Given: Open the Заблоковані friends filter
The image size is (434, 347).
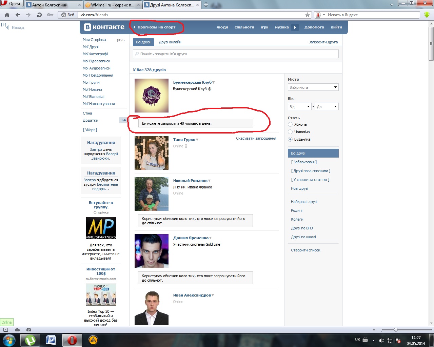Looking at the screenshot, I should click(304, 162).
